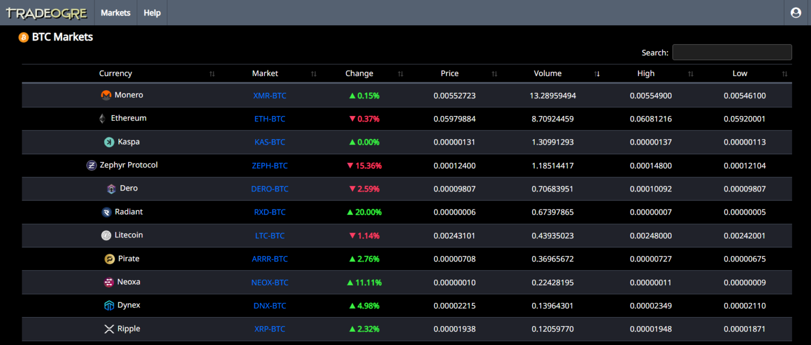Screen dimensions: 811x345
Task: Open the account profile icon
Action: click(796, 12)
